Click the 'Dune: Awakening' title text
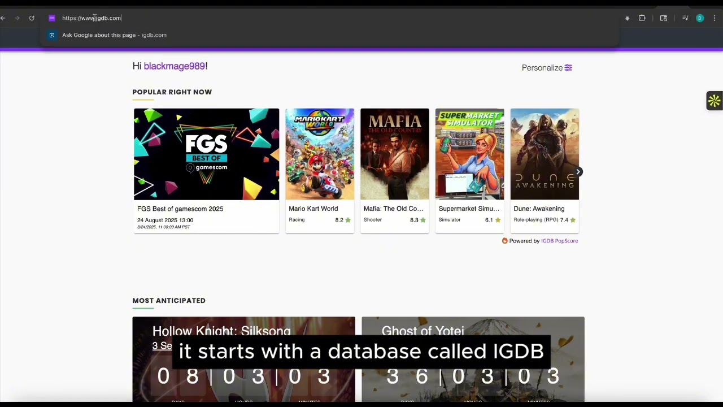Viewport: 723px width, 407px height. [x=539, y=209]
